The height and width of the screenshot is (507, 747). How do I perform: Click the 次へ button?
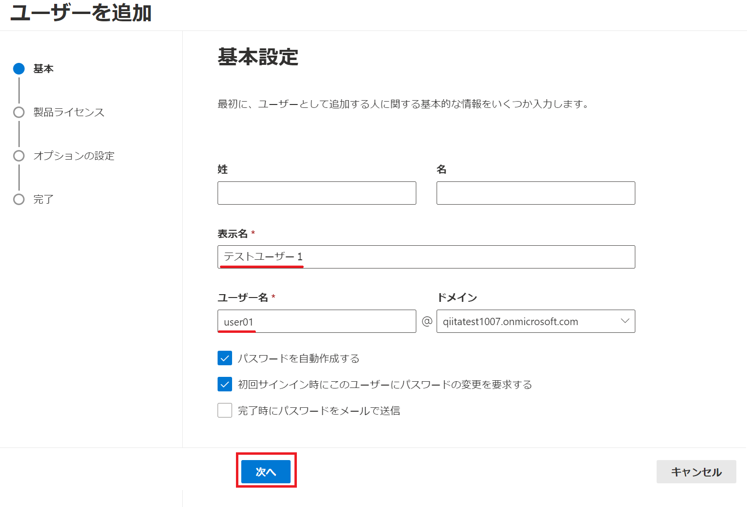pyautogui.click(x=266, y=472)
